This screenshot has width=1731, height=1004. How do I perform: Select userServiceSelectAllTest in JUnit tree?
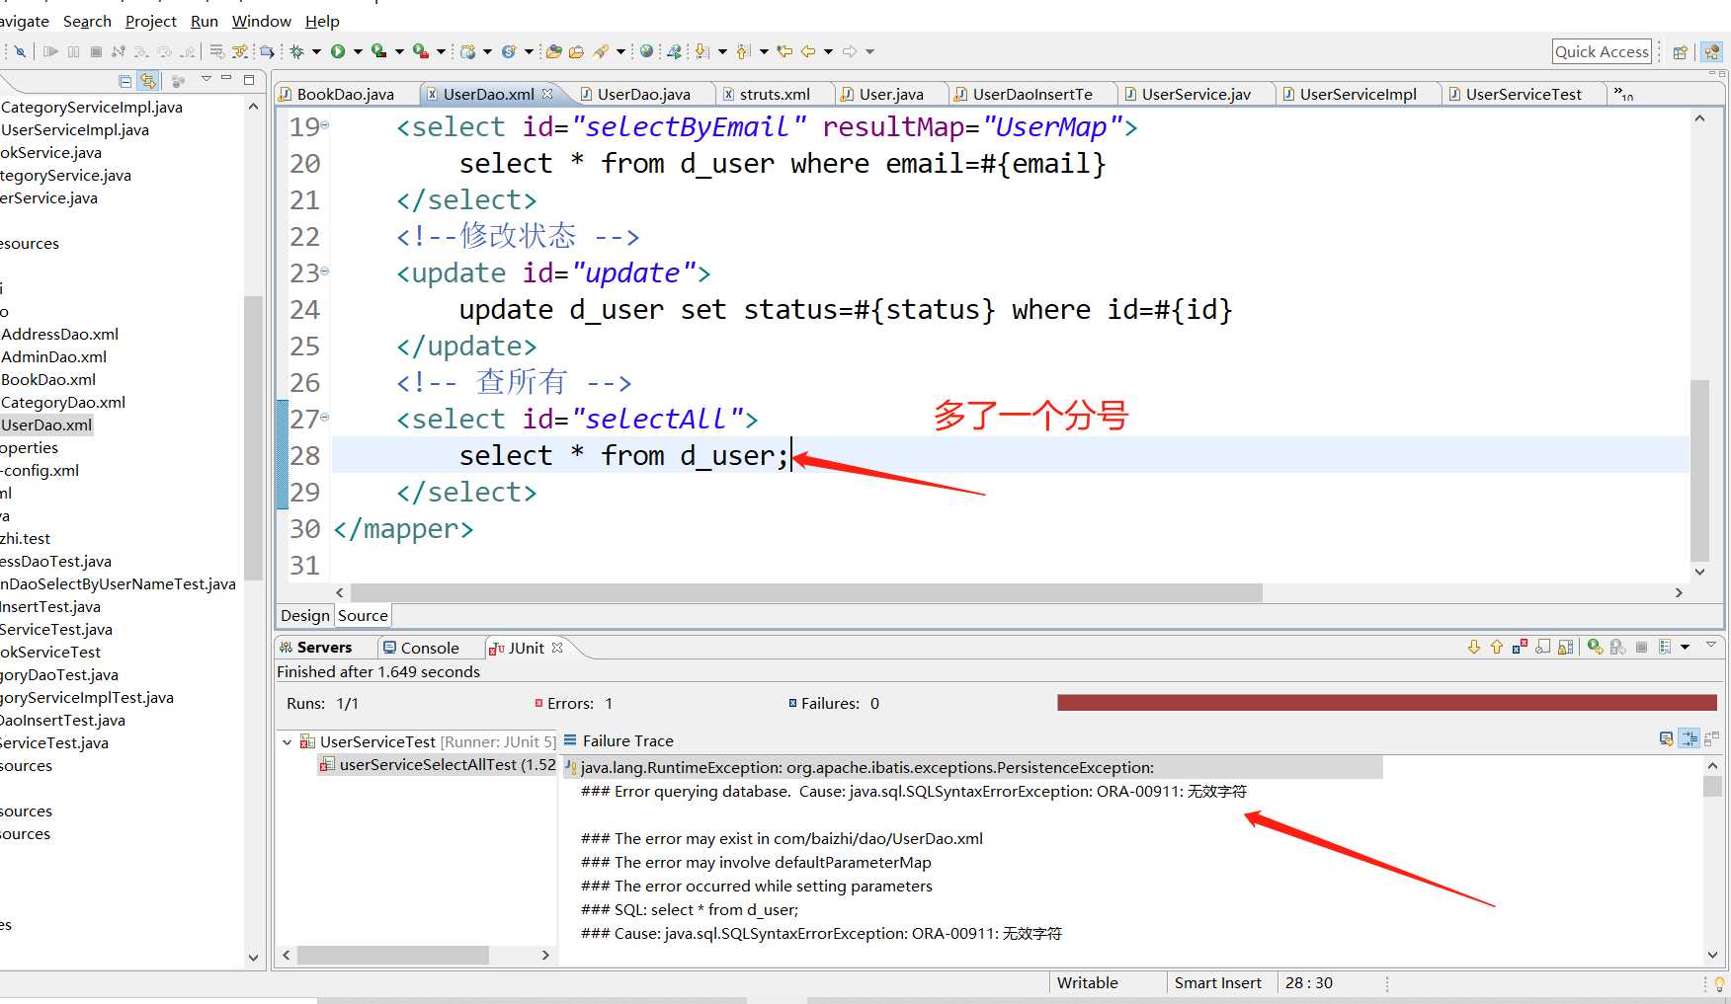(x=438, y=765)
